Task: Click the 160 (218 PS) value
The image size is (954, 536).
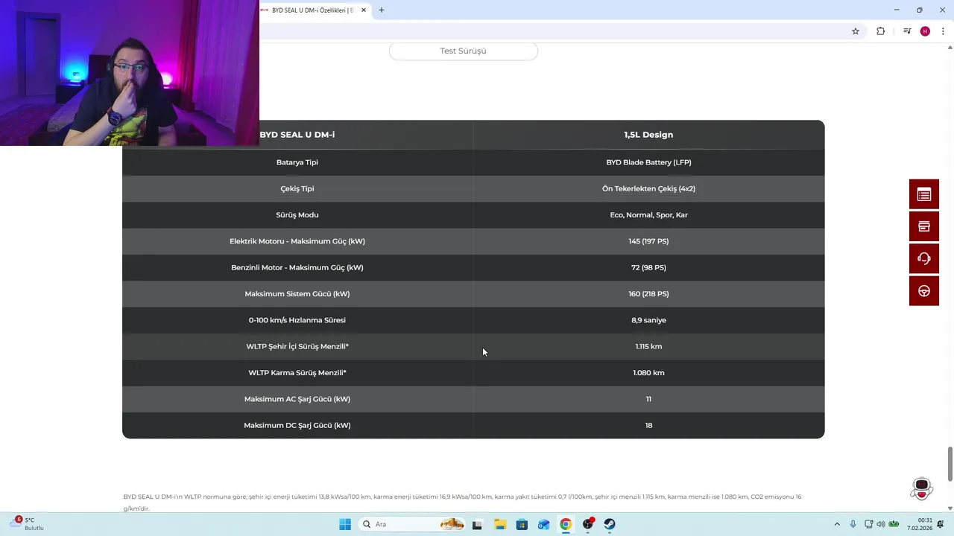Action: (648, 294)
